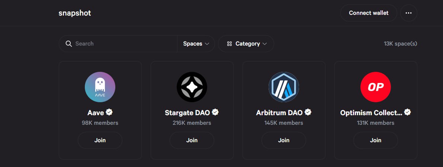Join the Aave space
The image size is (443, 167).
coord(100,140)
